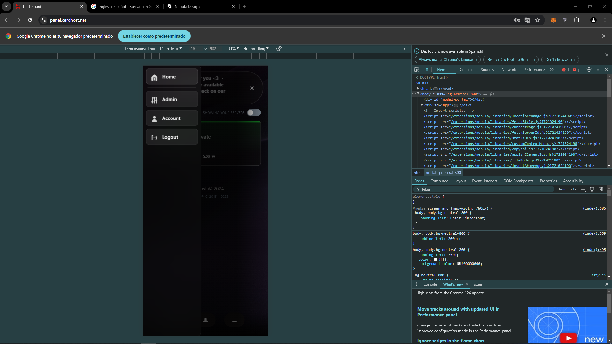Click the viewport width field 430
This screenshot has width=612, height=344.
pos(193,48)
